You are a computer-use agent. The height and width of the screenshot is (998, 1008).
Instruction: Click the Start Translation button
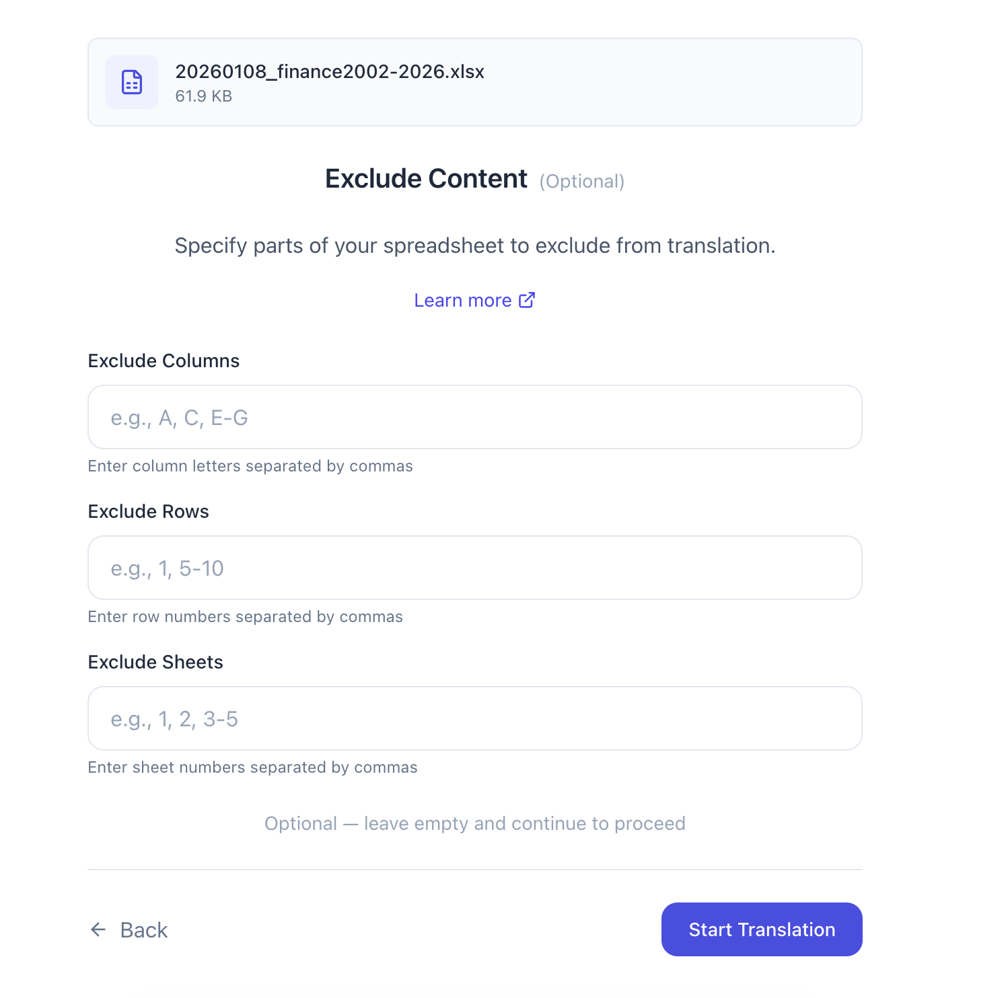pyautogui.click(x=762, y=929)
